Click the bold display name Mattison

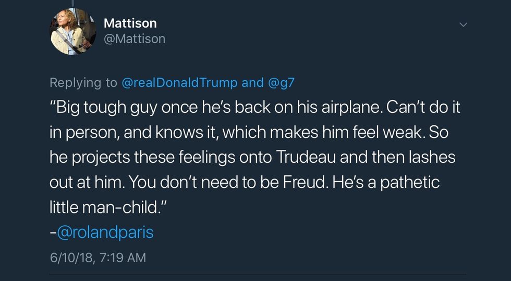130,23
